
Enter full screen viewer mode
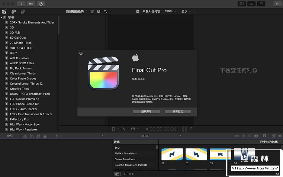[x=191, y=129]
